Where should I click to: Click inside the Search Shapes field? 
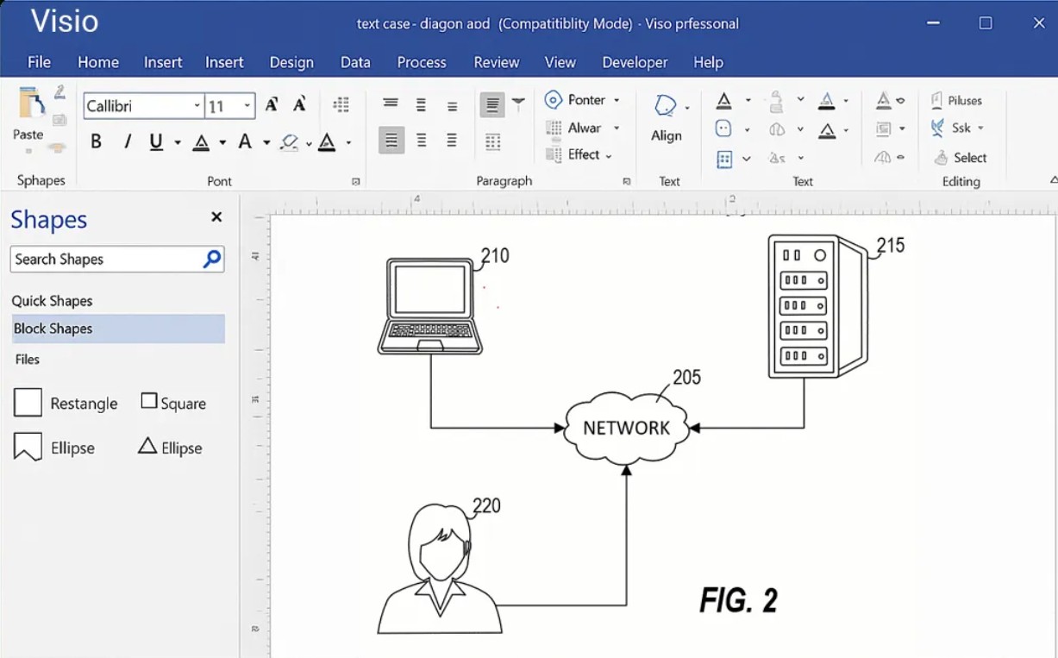(x=103, y=259)
